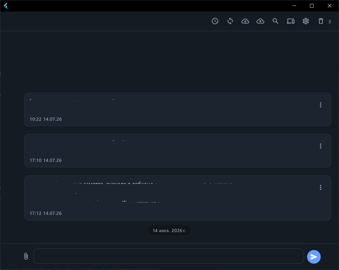
Task: Open settings via the gear icon
Action: pos(306,21)
